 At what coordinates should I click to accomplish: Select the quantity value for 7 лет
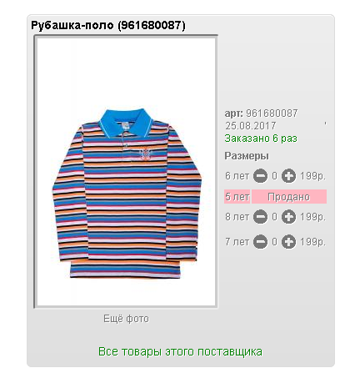point(274,242)
